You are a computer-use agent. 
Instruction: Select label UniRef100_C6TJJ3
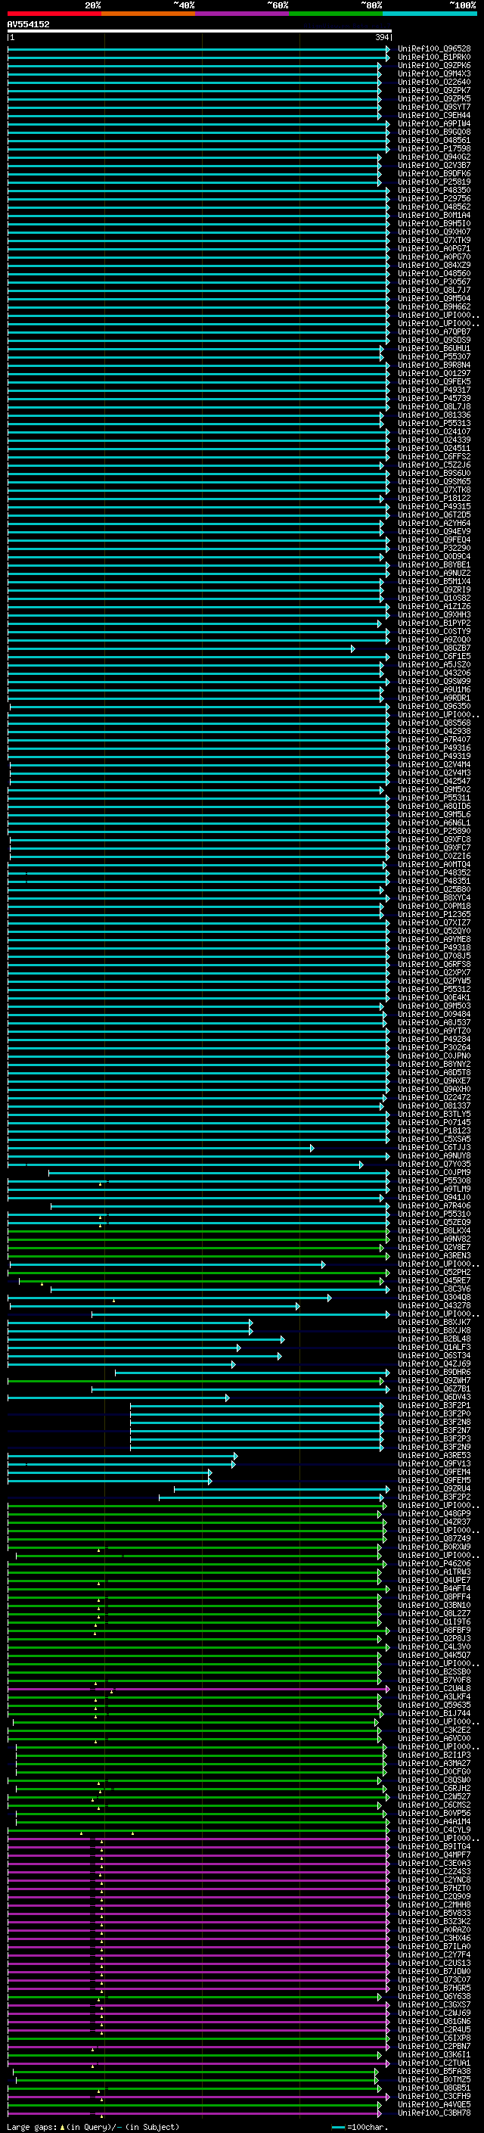(x=434, y=1148)
